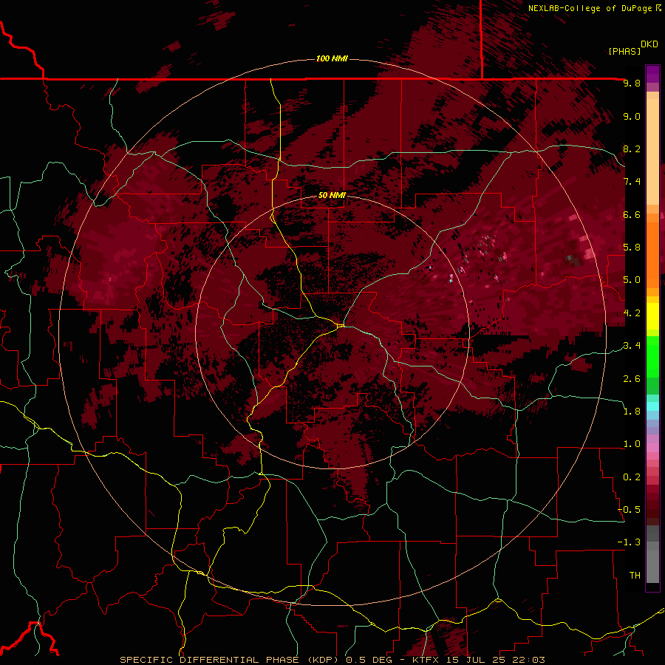Screen dimensions: 665x665
Task: Click the 15 JUL 25 22:03 timestamp
Action: (x=496, y=660)
